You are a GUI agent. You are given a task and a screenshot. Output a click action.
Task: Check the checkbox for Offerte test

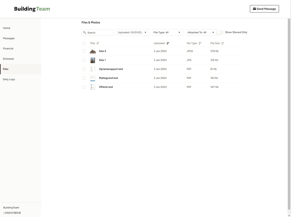point(84,87)
